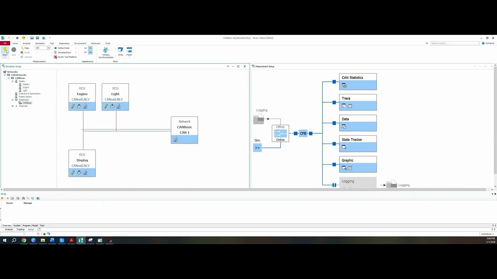
Task: Click the database icon on Engine ECU
Action: [x=79, y=106]
